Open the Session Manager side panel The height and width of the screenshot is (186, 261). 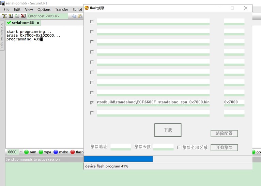coord(2,36)
